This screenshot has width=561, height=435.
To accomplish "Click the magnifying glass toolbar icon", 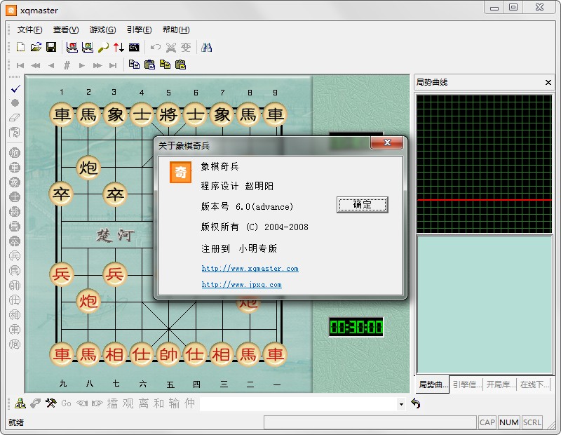I will click(x=103, y=47).
